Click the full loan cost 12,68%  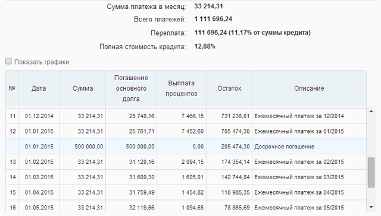pos(205,46)
